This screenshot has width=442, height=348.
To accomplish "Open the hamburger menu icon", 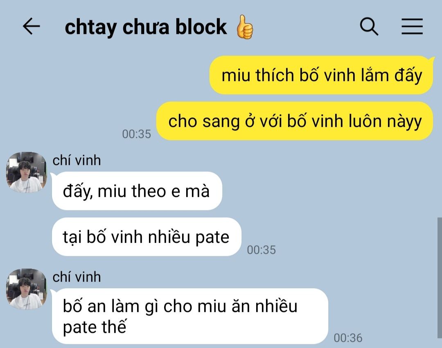I will coord(412,27).
